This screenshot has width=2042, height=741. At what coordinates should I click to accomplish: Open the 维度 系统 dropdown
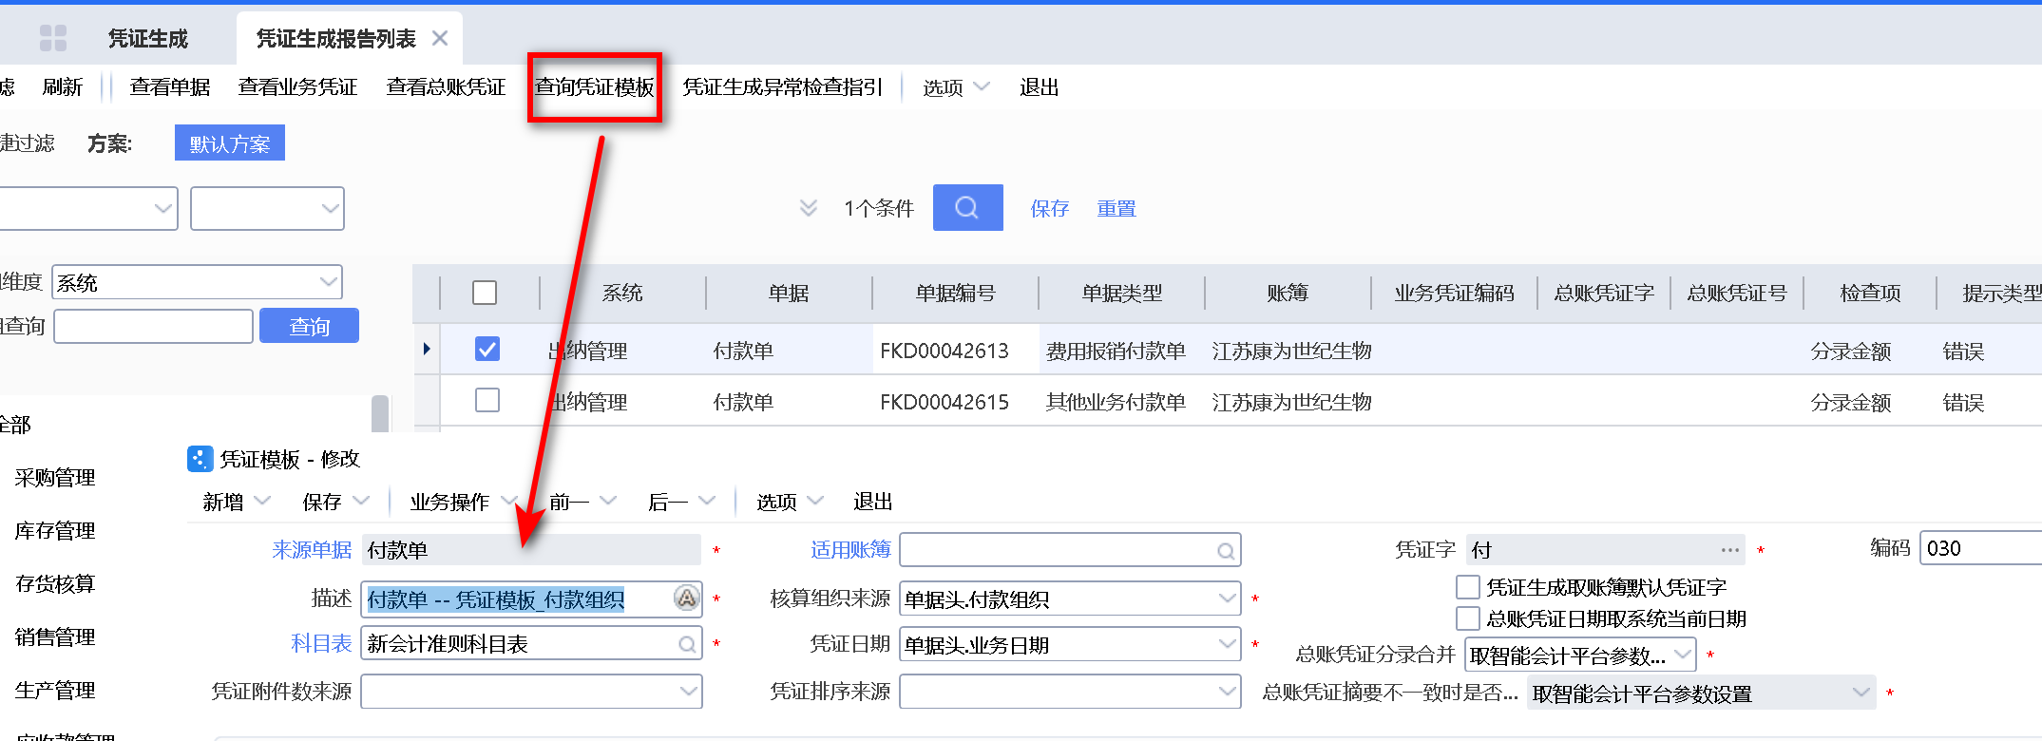pyautogui.click(x=329, y=282)
